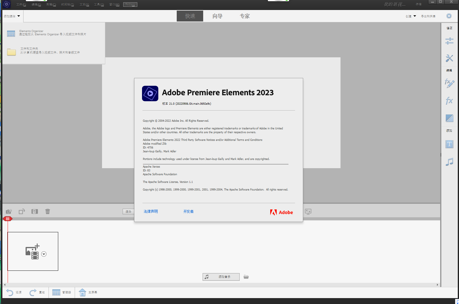Click the 添加音乐 button
This screenshot has height=304, width=459.
(221, 277)
